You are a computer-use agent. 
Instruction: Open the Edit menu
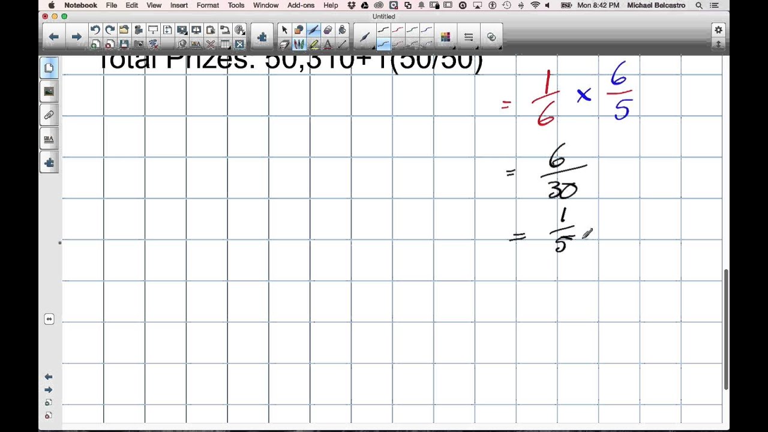pyautogui.click(x=132, y=5)
